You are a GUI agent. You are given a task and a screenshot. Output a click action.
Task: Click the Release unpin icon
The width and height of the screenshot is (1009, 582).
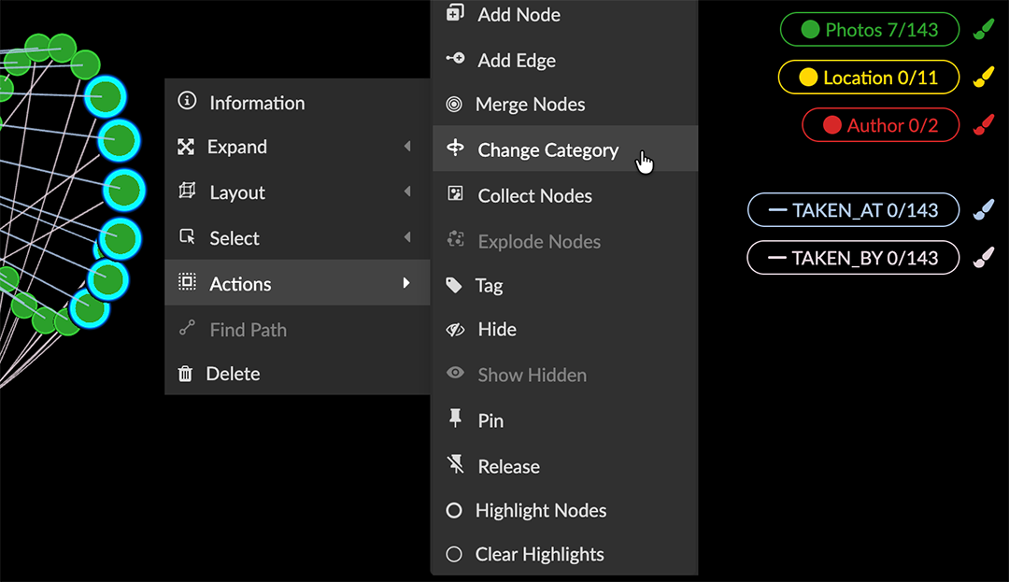coord(455,465)
